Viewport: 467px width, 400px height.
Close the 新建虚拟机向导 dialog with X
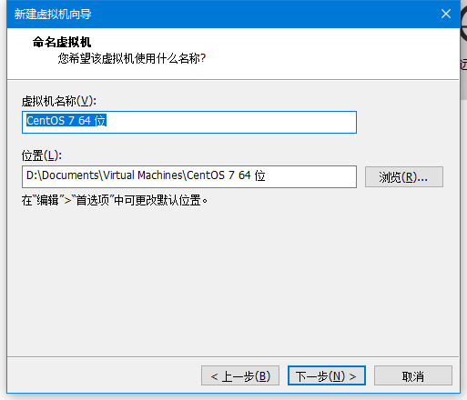446,14
